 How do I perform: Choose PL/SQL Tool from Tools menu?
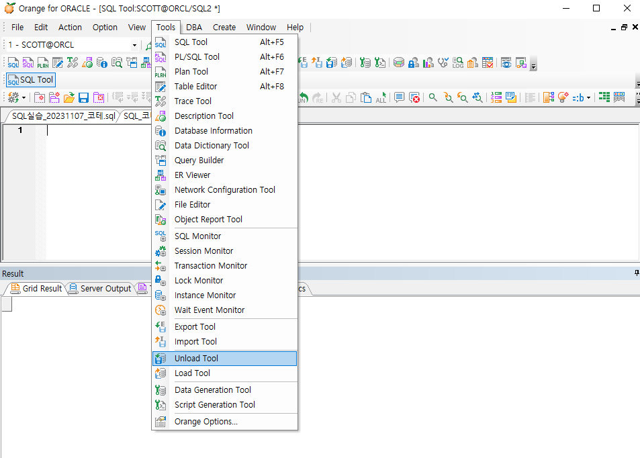(224, 56)
